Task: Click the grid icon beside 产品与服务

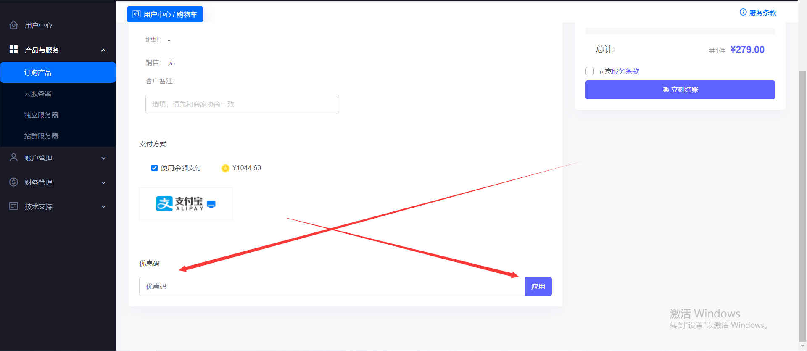Action: (13, 49)
